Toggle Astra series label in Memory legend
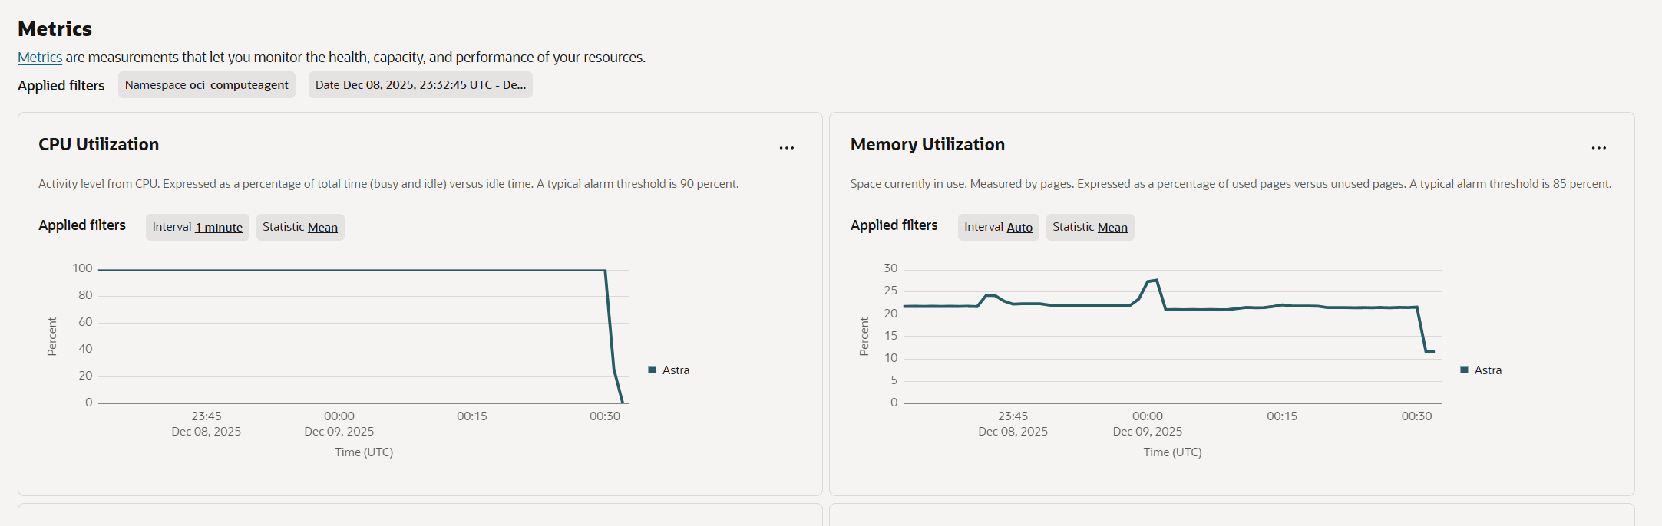 pos(1488,370)
